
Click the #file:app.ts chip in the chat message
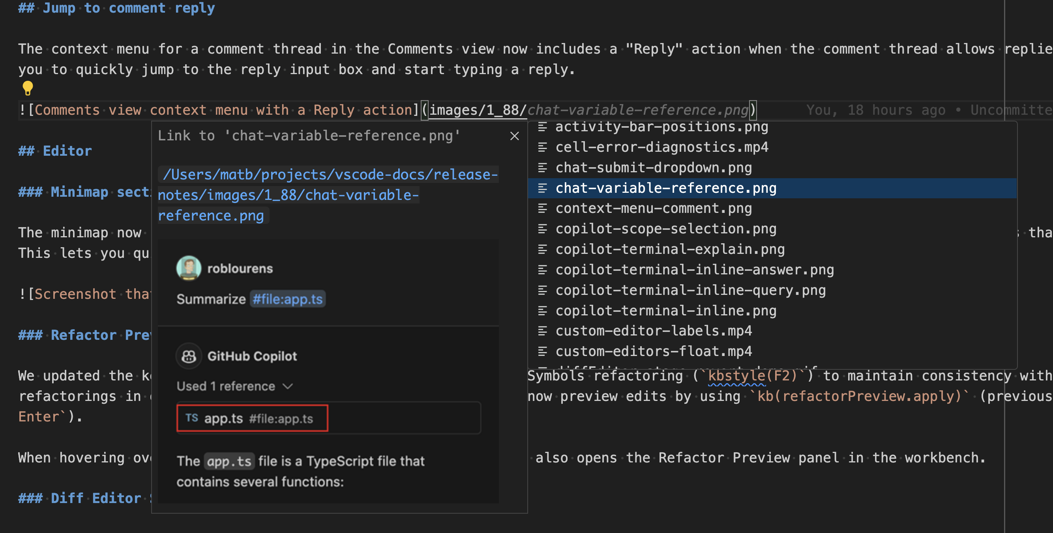pyautogui.click(x=287, y=298)
